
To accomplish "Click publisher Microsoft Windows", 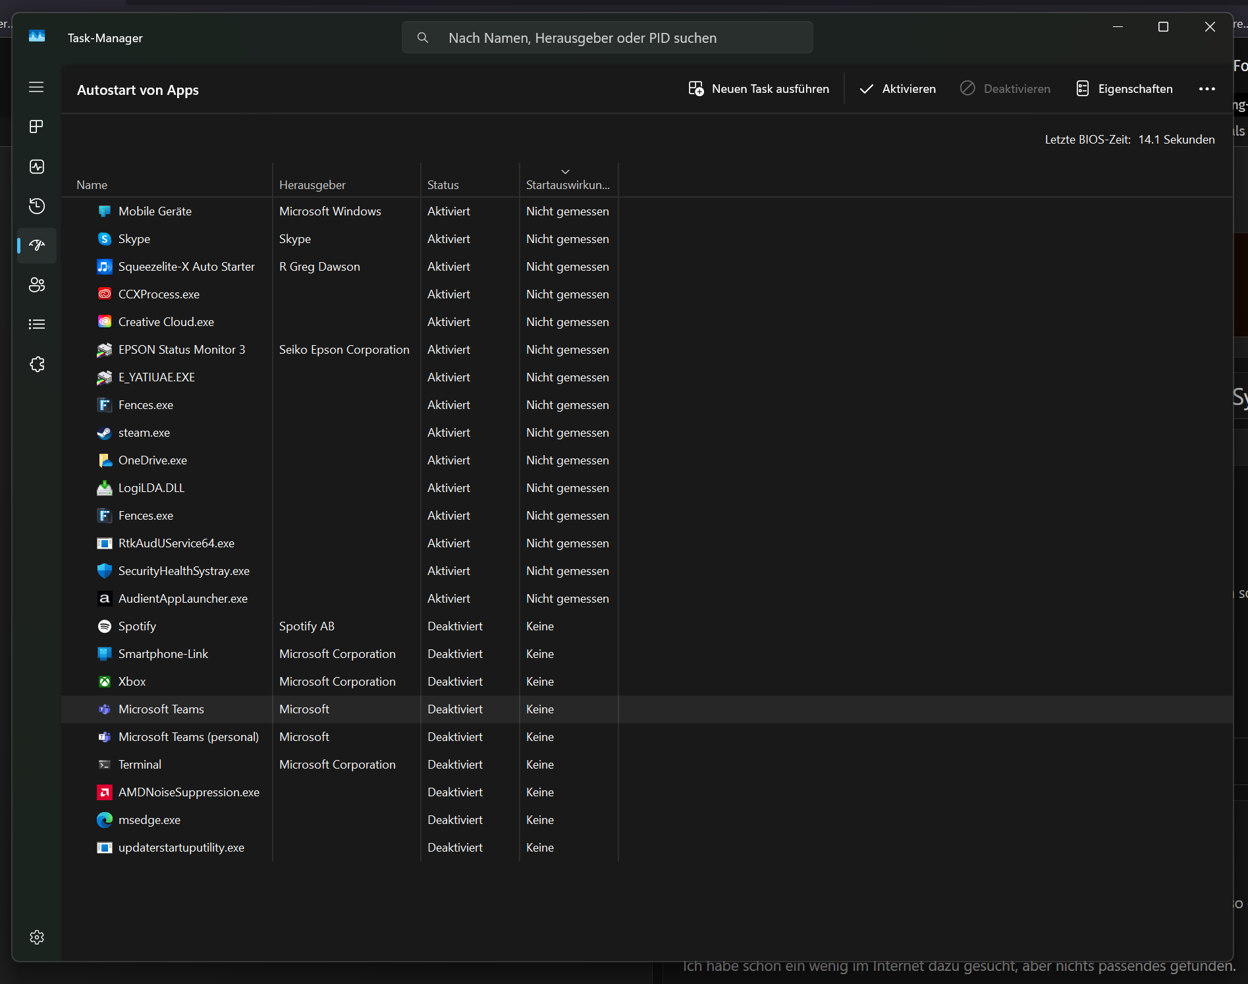I will tap(330, 211).
